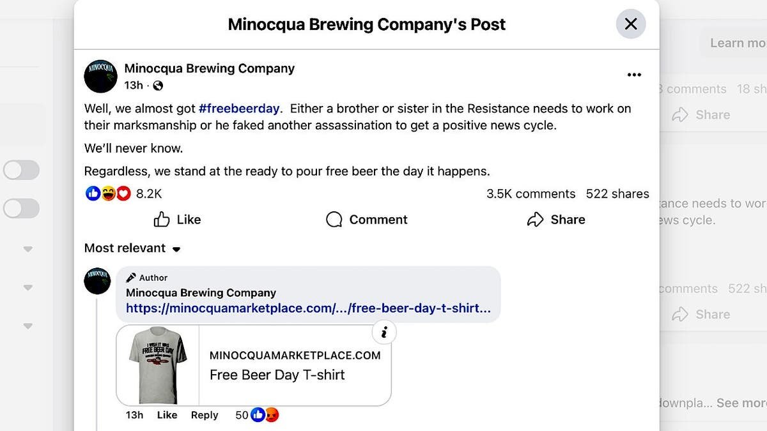The height and width of the screenshot is (431, 767).
Task: Click Reply under the Minocqua Brewing Company comment
Action: pyautogui.click(x=204, y=414)
